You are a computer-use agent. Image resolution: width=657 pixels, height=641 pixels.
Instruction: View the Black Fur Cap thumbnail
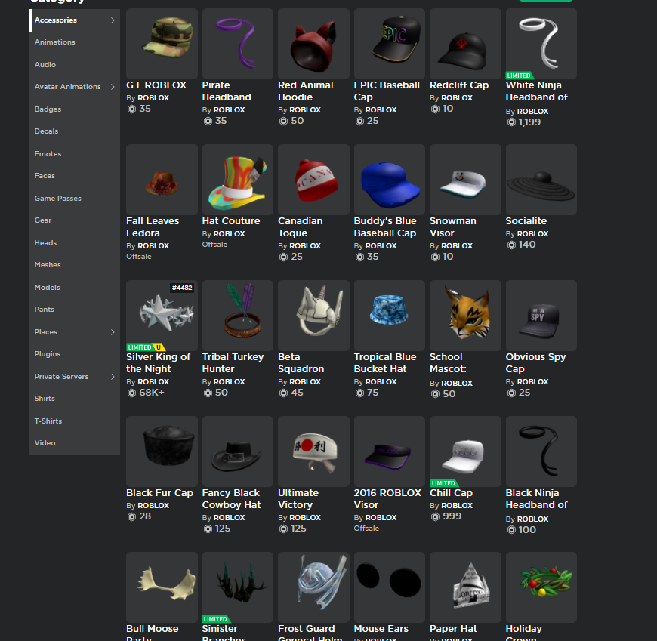(x=162, y=451)
